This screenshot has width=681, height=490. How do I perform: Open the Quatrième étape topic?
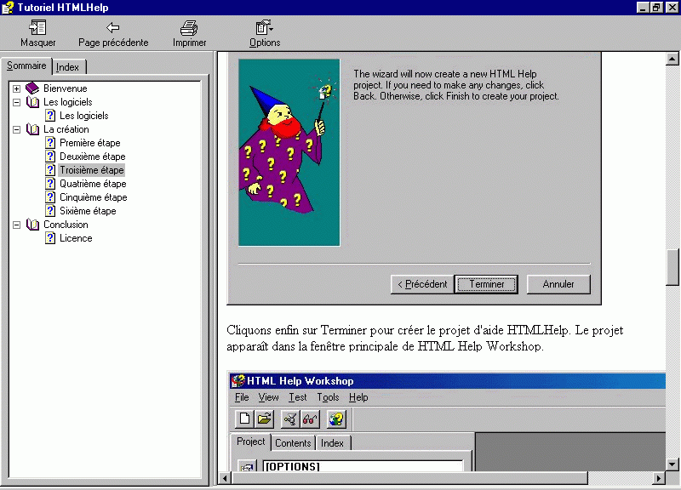pyautogui.click(x=93, y=184)
